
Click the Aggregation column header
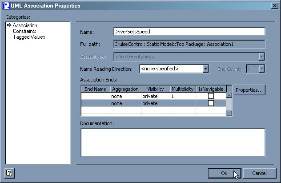click(125, 89)
